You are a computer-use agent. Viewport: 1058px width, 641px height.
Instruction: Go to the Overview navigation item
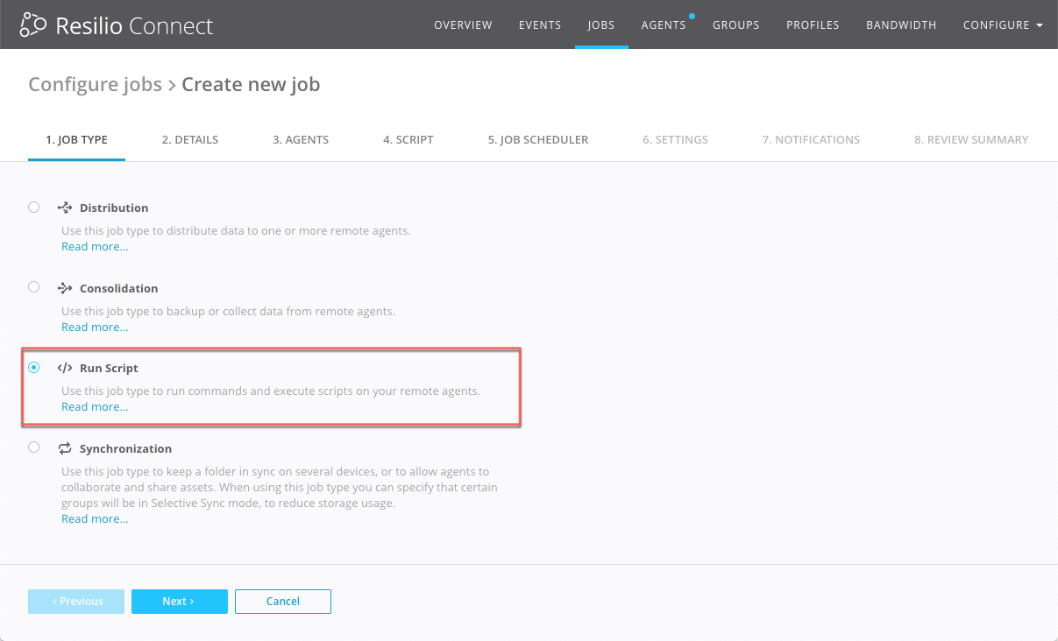point(463,25)
